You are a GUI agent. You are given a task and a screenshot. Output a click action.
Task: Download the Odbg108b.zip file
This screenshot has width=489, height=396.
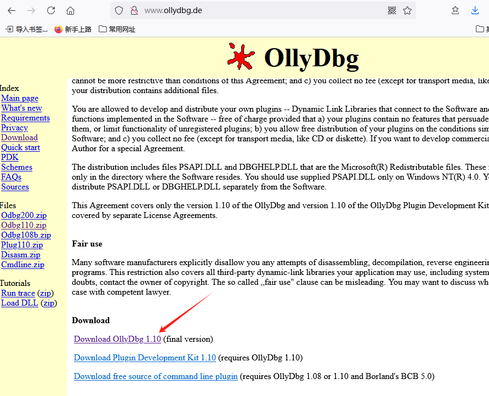26,235
